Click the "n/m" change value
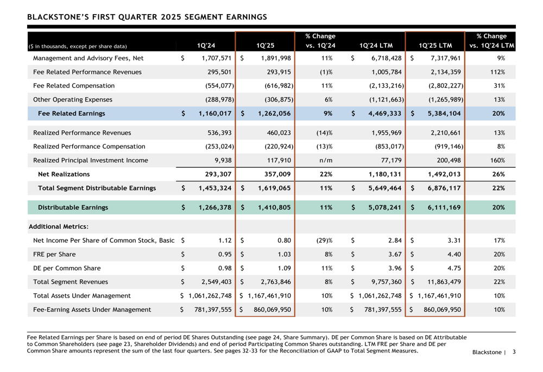The width and height of the screenshot is (543, 372). point(325,160)
